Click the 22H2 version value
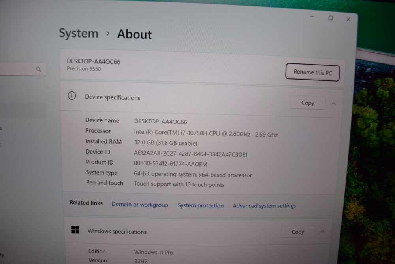This screenshot has height=264, width=395. point(141,261)
